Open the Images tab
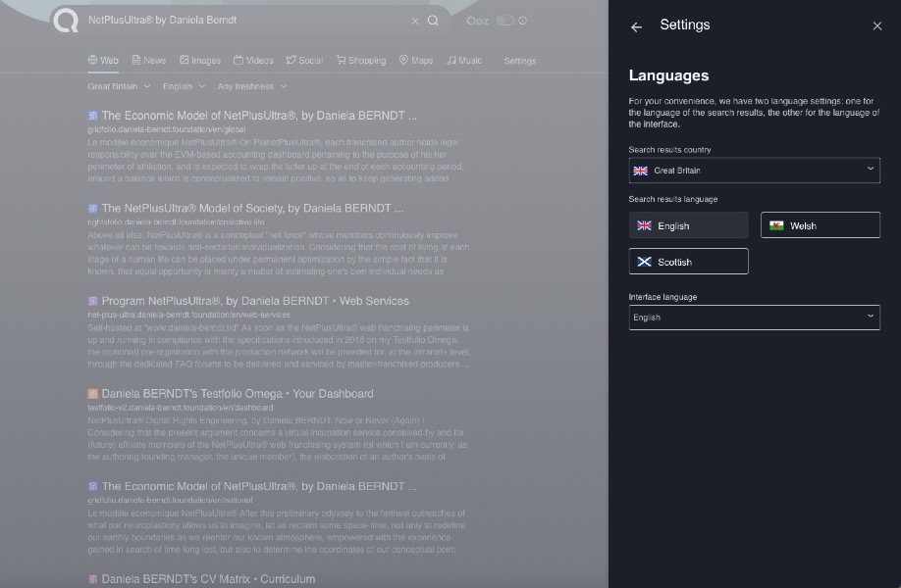Screen dimensions: 901x588 pos(200,60)
